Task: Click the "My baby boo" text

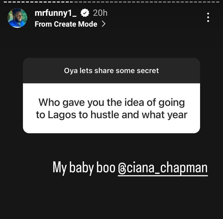Action: [x=84, y=168]
